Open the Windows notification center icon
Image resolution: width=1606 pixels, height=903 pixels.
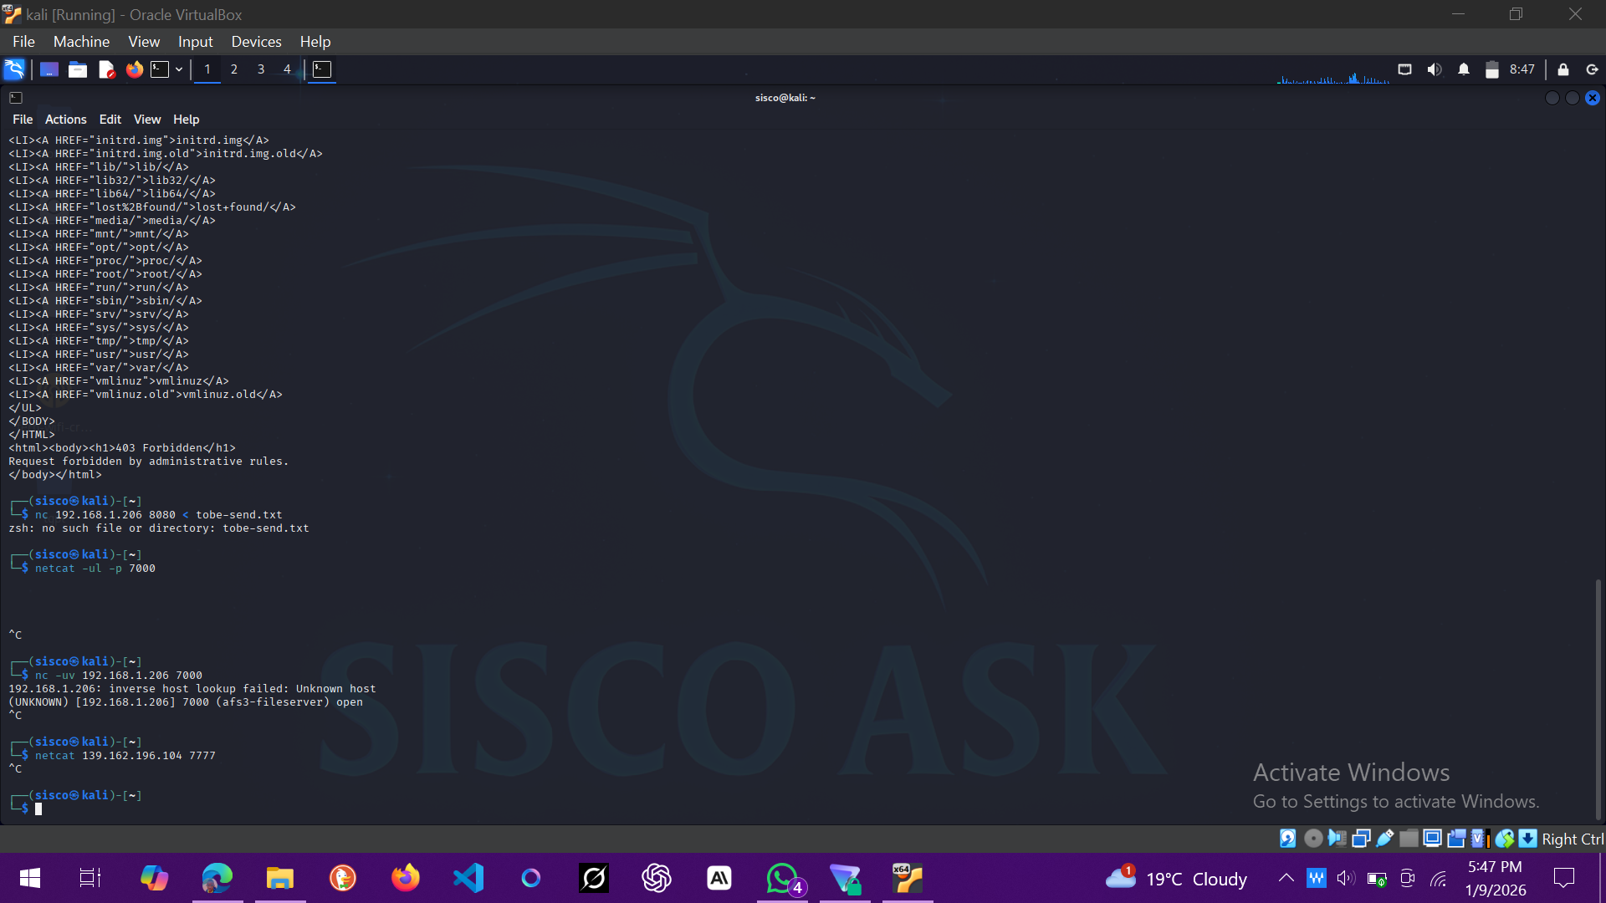pos(1564,878)
